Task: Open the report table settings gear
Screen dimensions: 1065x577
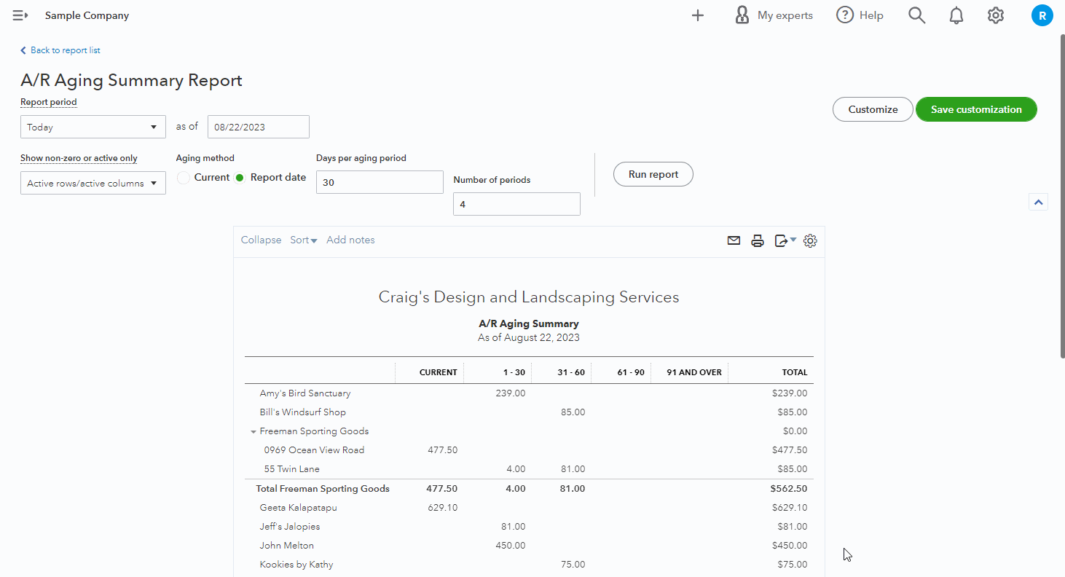Action: coord(810,240)
